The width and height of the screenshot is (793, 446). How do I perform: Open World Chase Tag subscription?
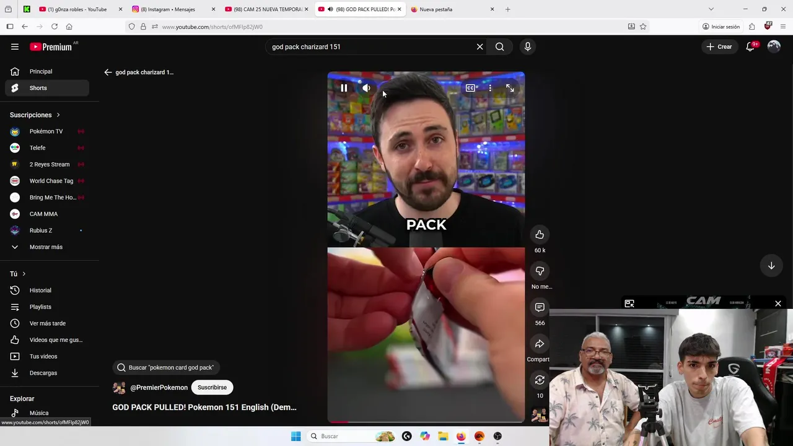(x=47, y=181)
